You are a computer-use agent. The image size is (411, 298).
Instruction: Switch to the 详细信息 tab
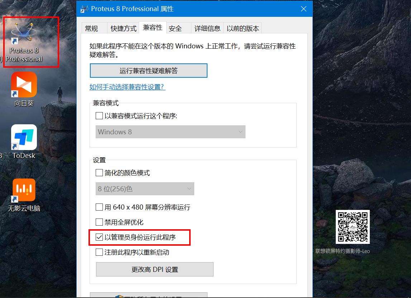coord(207,28)
